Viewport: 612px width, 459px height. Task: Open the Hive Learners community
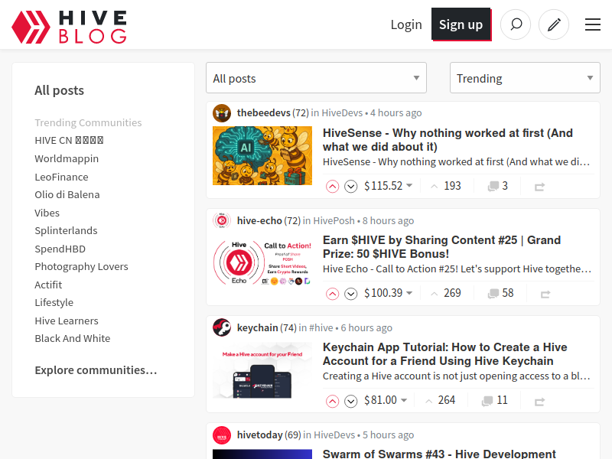(x=67, y=321)
